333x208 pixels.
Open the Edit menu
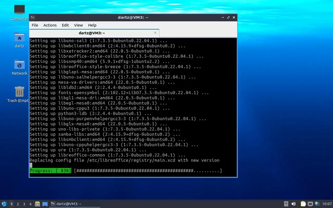tap(65, 25)
